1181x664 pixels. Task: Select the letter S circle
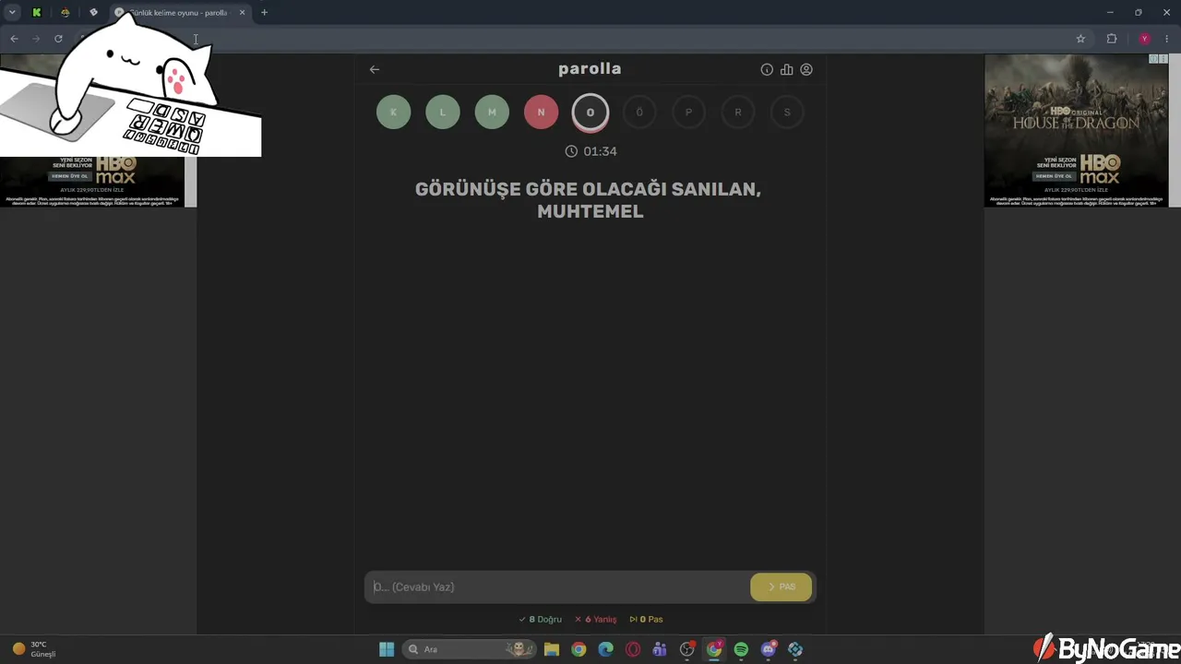(x=787, y=113)
